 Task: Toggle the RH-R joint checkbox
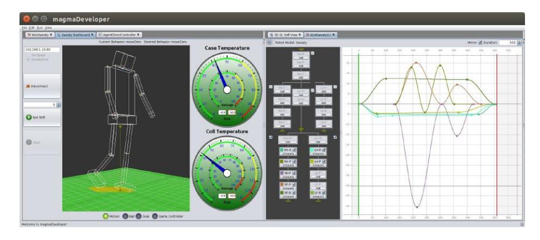pos(294,150)
